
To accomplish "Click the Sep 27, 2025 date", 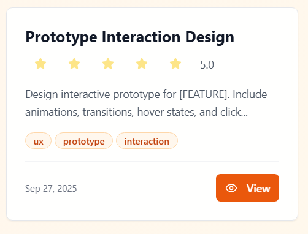I will click(x=51, y=188).
